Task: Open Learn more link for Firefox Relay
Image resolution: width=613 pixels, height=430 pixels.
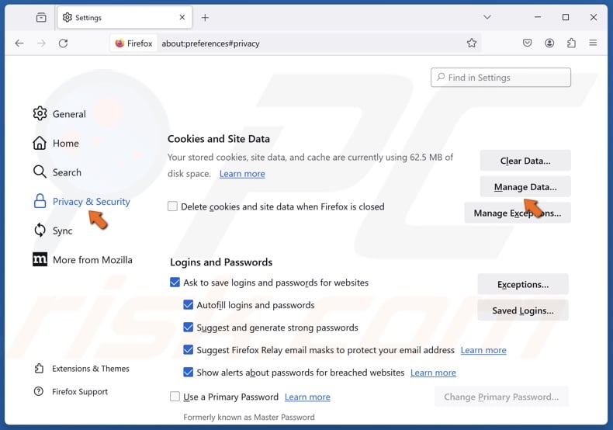Action: (483, 350)
